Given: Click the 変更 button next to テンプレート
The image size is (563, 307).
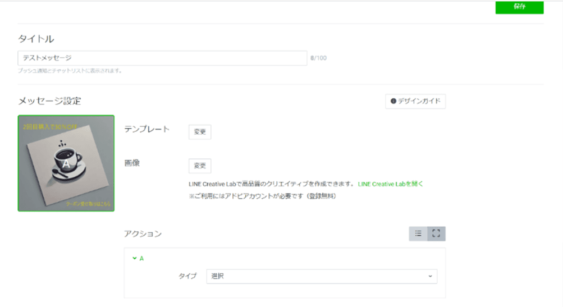Looking at the screenshot, I should coord(200,131).
